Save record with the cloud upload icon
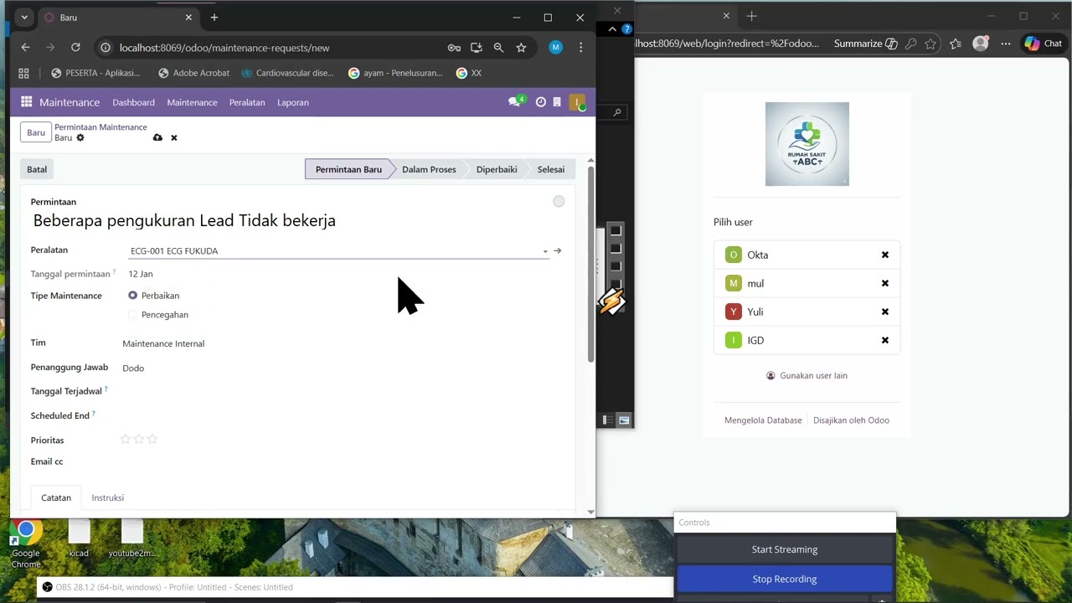The image size is (1072, 603). point(157,137)
